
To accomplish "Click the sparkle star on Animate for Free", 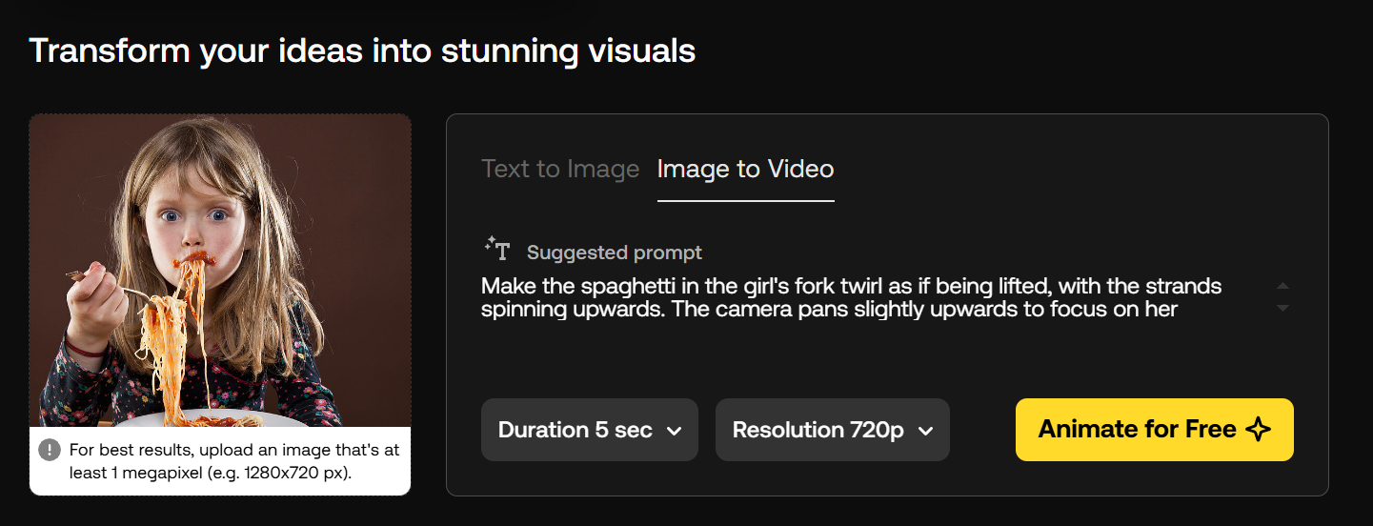I will 1258,430.
